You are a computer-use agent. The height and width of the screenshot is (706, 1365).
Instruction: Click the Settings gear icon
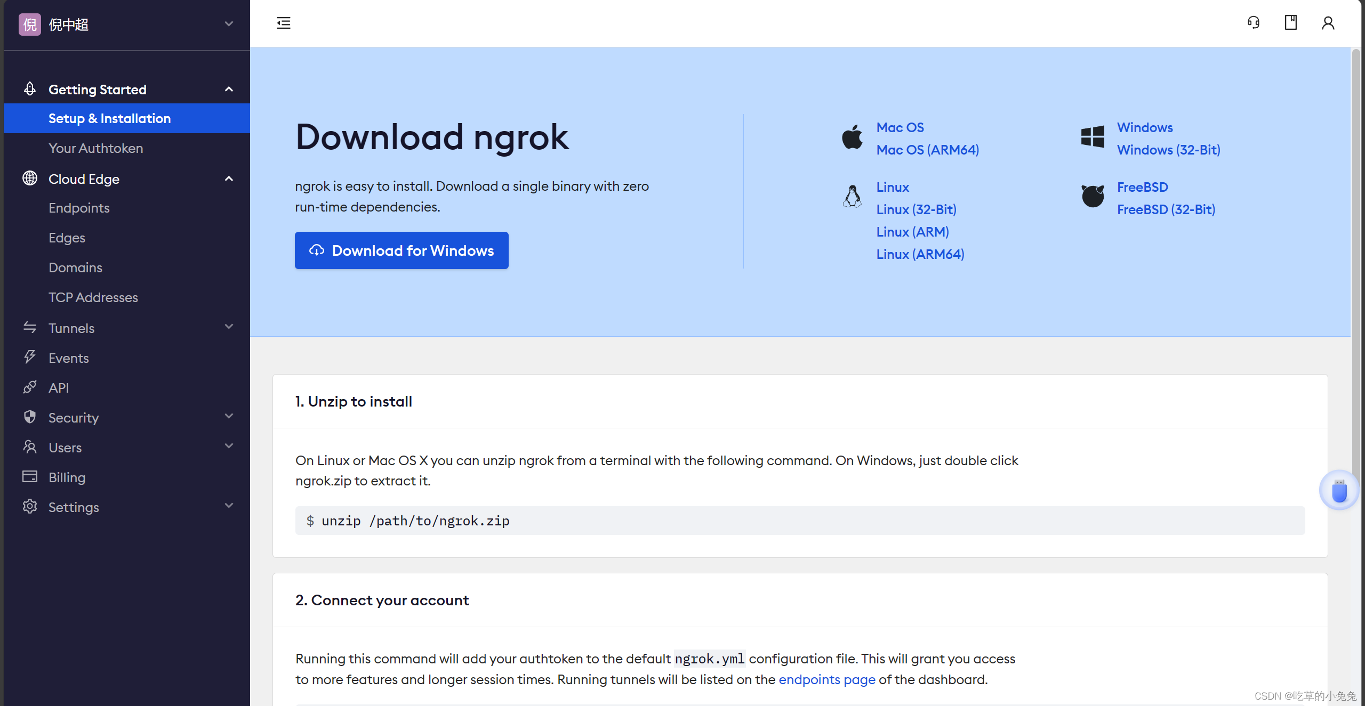pyautogui.click(x=30, y=506)
